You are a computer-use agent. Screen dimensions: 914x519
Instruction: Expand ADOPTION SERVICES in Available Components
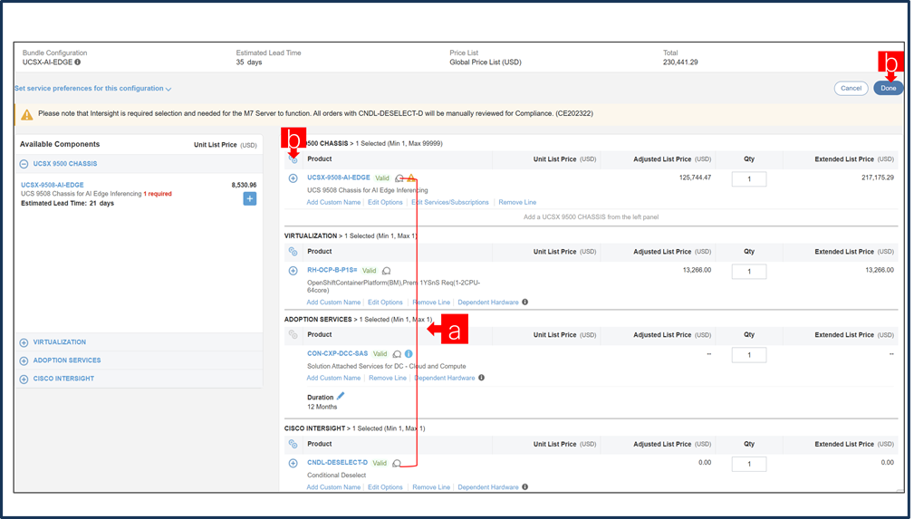click(x=24, y=360)
